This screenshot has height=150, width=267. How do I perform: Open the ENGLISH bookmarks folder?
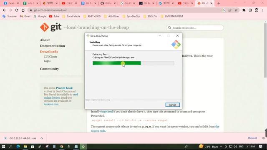coord(150,16)
